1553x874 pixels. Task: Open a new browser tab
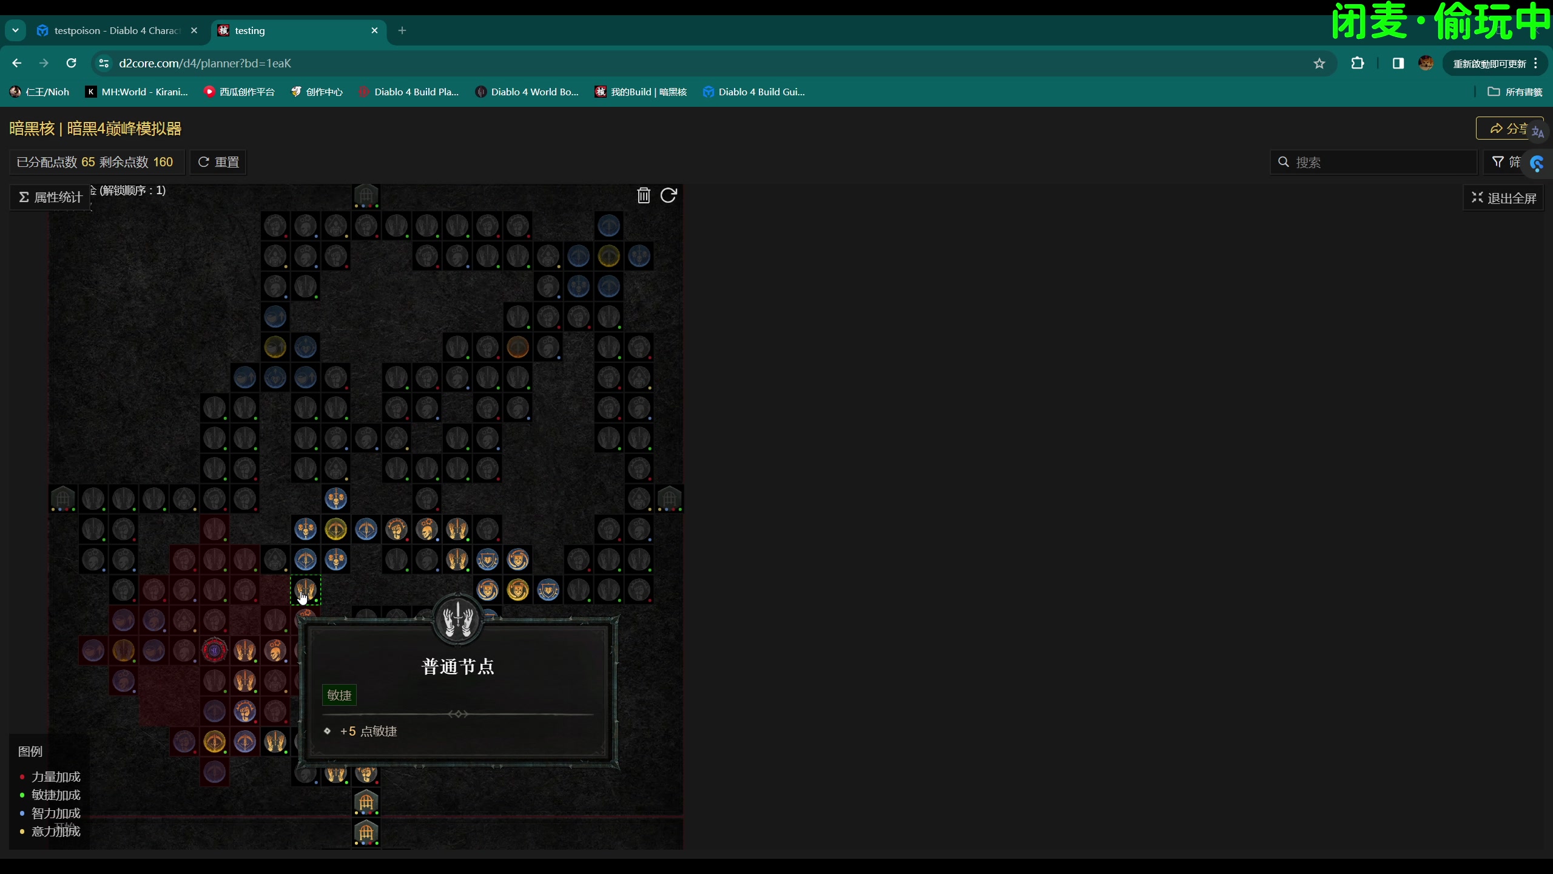point(402,30)
